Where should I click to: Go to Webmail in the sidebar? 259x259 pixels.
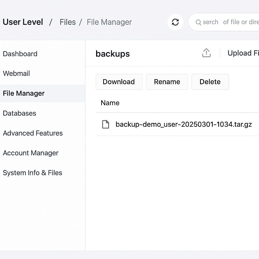16,74
